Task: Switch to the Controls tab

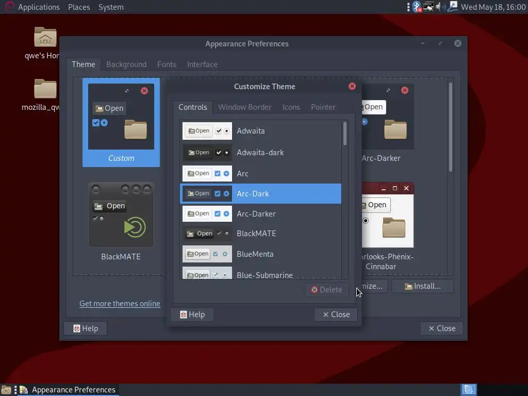Action: [193, 107]
